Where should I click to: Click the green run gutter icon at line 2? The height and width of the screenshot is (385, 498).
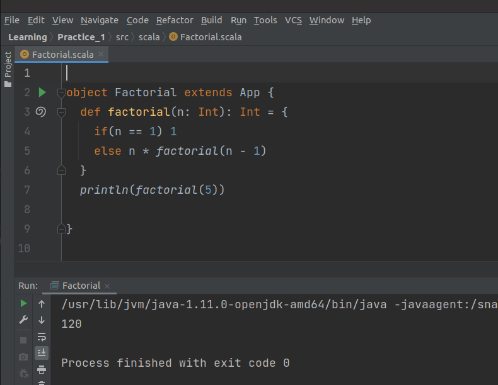click(x=42, y=92)
